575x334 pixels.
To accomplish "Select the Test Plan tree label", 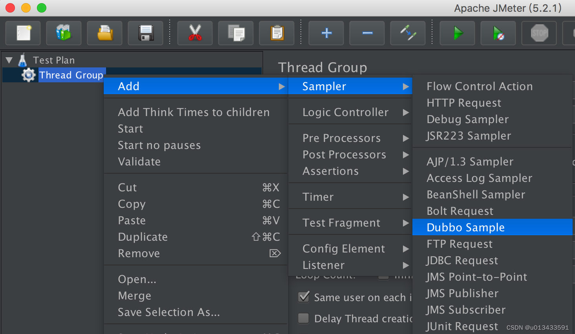I will [x=54, y=60].
